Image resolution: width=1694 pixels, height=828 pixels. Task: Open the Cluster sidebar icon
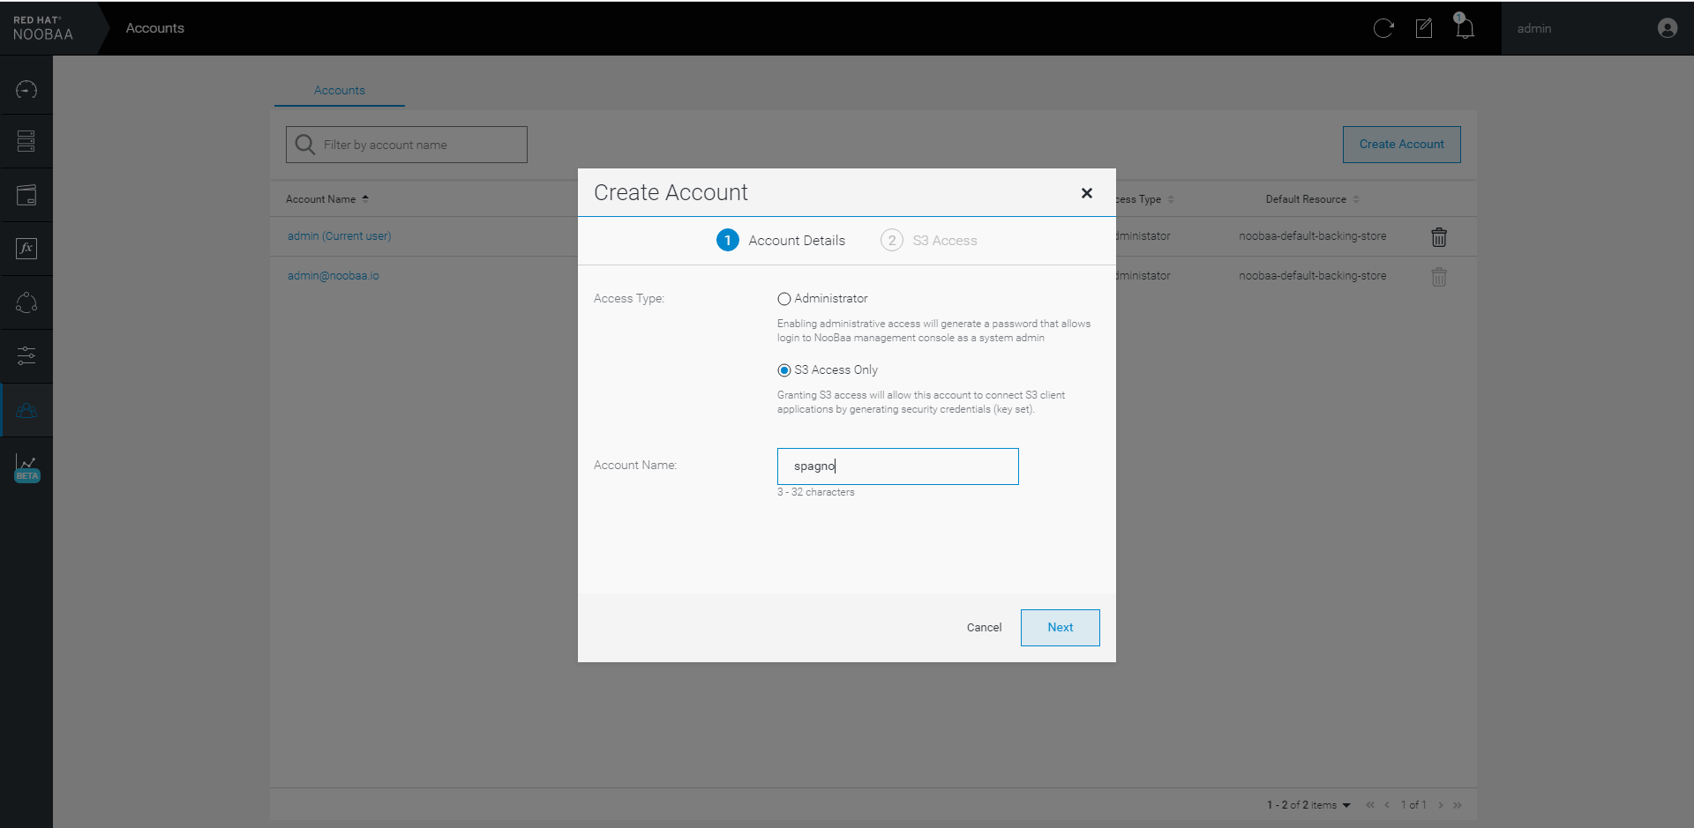point(26,302)
